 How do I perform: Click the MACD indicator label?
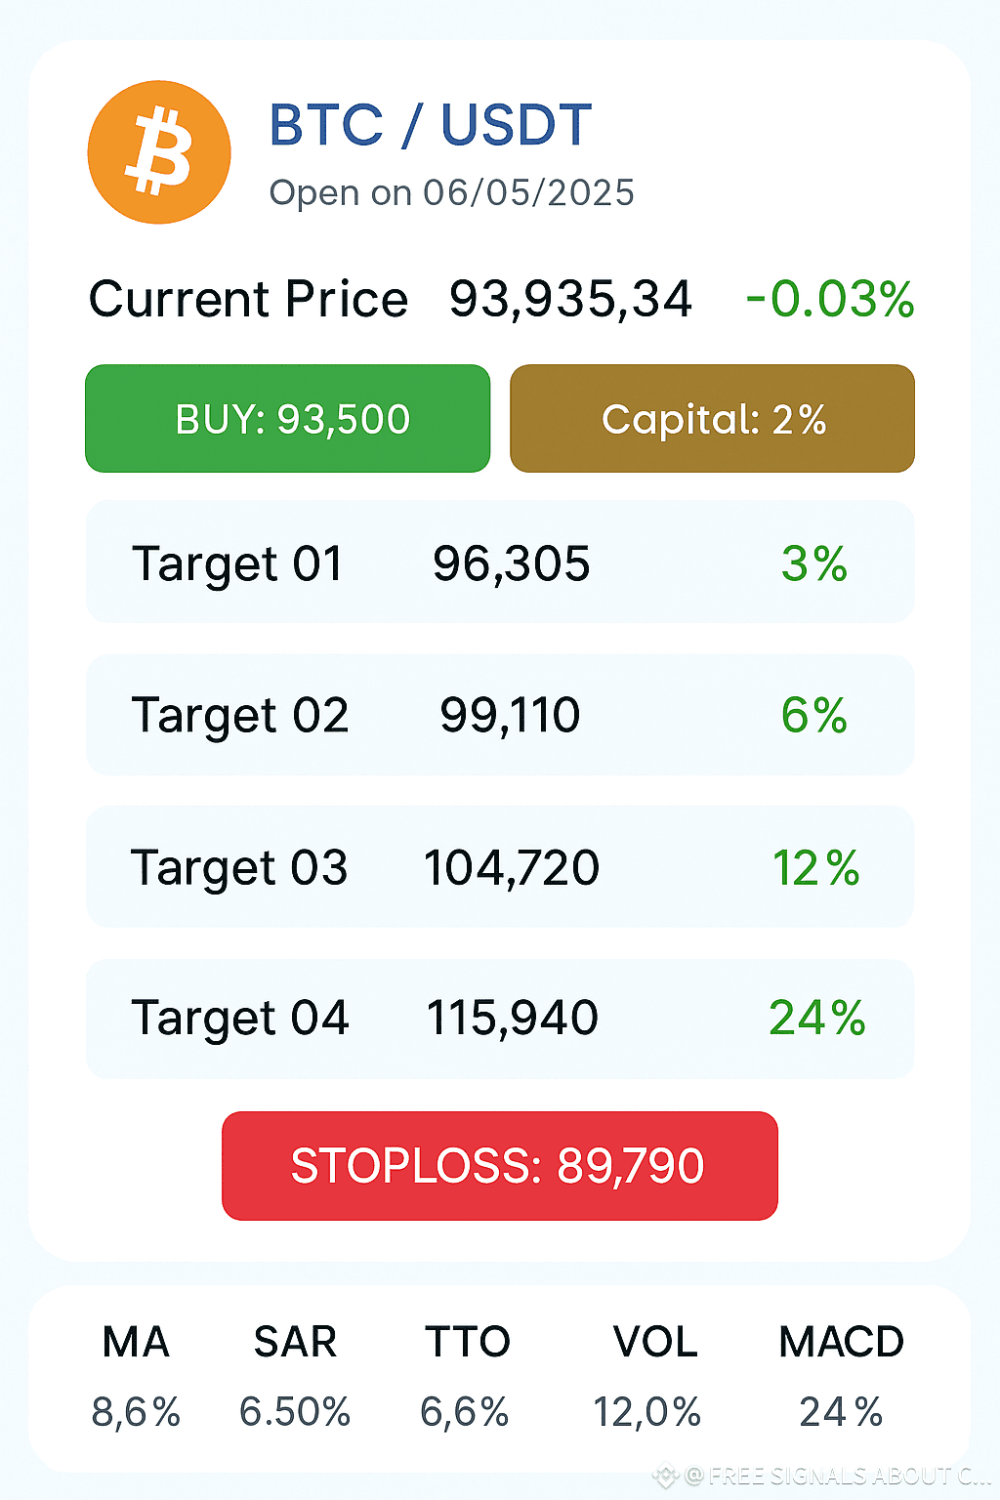coord(841,1342)
